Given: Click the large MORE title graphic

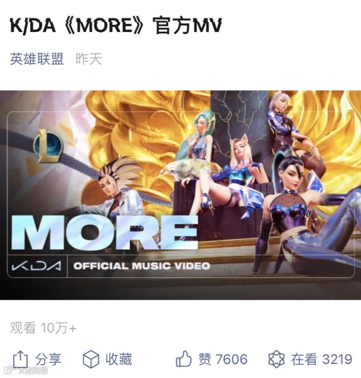Looking at the screenshot, I should [105, 232].
